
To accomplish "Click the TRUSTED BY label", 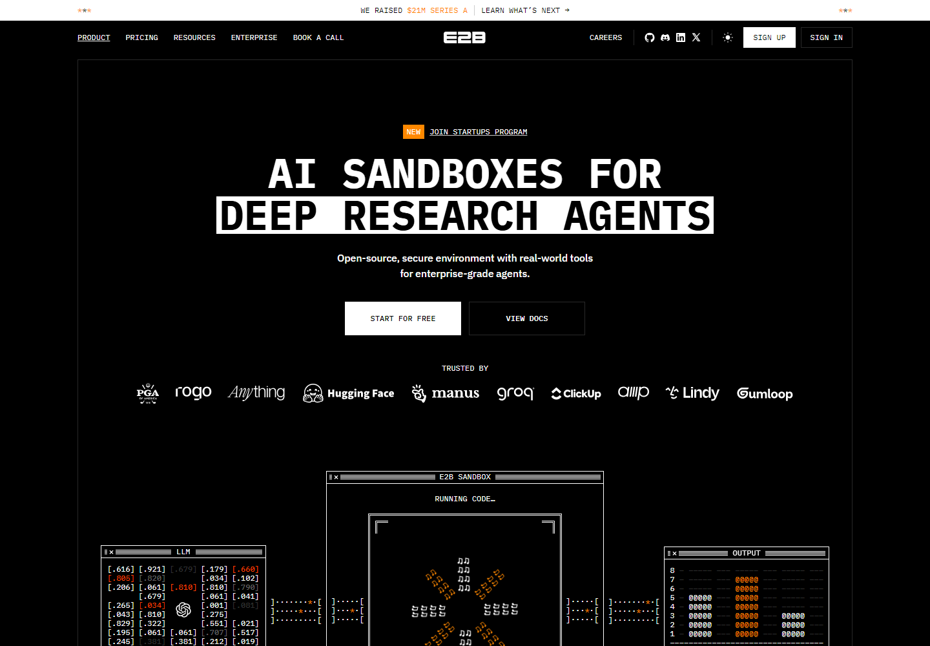I will click(x=465, y=368).
